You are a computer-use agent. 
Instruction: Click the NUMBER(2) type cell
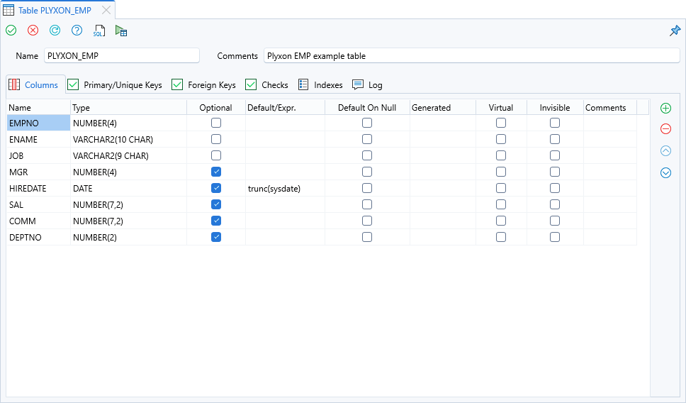pyautogui.click(x=129, y=237)
